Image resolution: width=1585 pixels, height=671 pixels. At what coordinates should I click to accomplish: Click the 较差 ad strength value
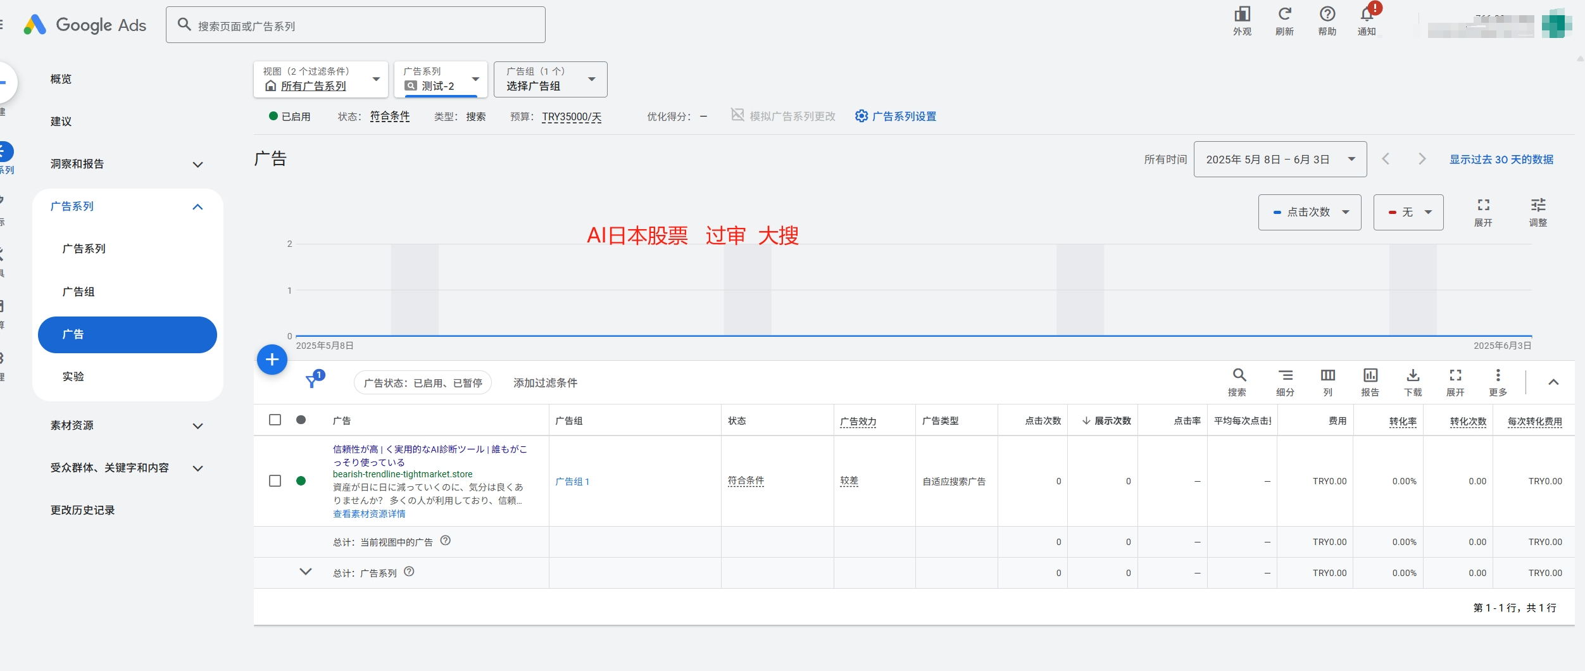pyautogui.click(x=849, y=481)
